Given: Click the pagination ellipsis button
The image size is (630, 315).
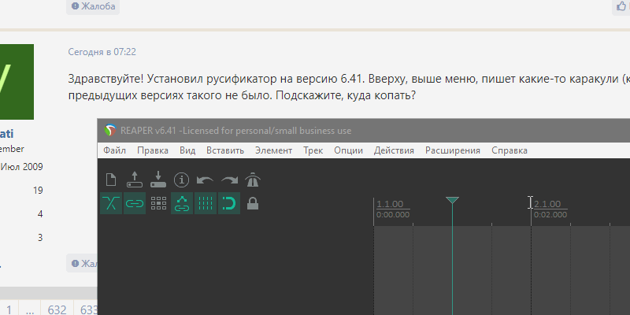Looking at the screenshot, I should point(29,309).
